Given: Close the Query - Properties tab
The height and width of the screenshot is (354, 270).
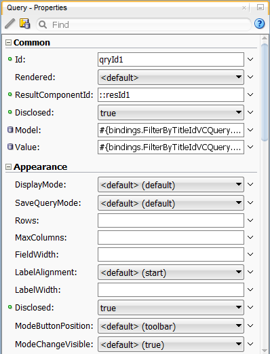Looking at the screenshot, I should [244, 8].
